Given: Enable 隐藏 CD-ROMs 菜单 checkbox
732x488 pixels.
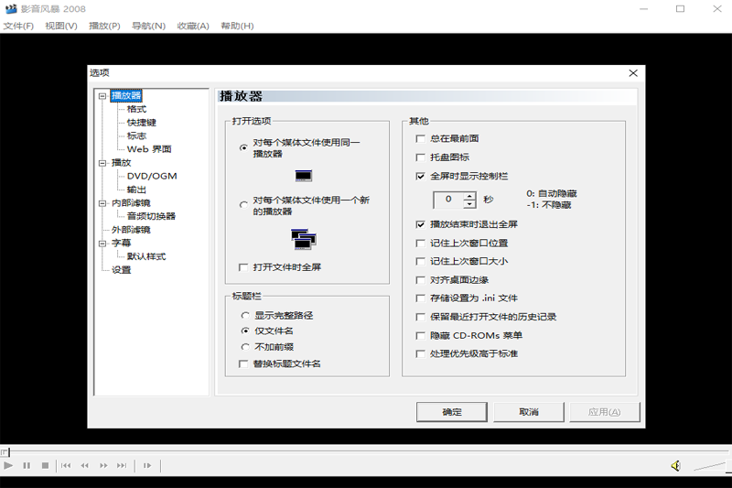Looking at the screenshot, I should click(420, 336).
